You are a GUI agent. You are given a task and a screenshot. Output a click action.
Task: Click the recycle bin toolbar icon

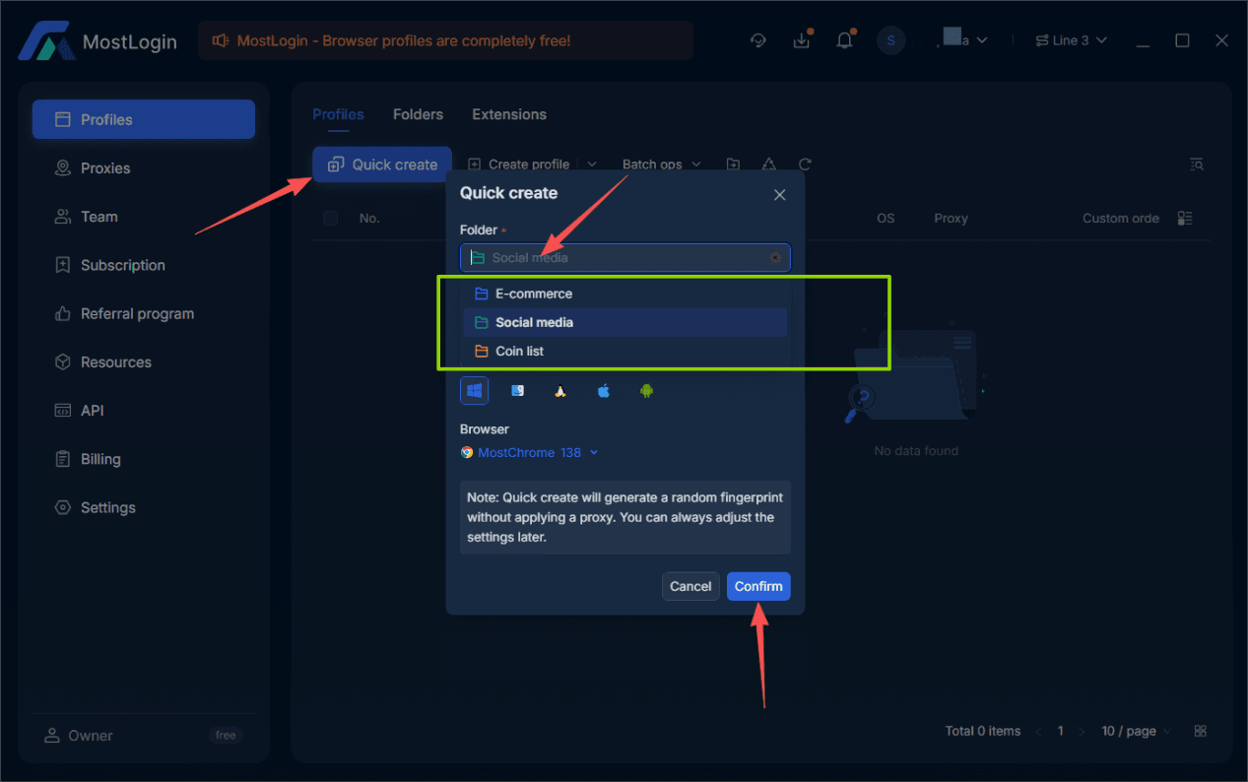769,164
